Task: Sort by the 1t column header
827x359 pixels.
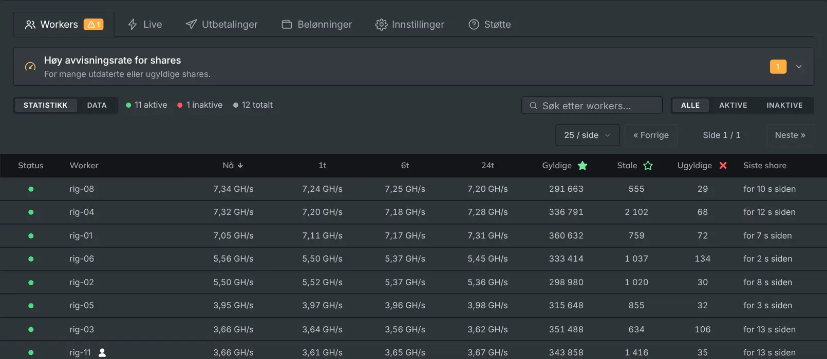Action: [323, 166]
